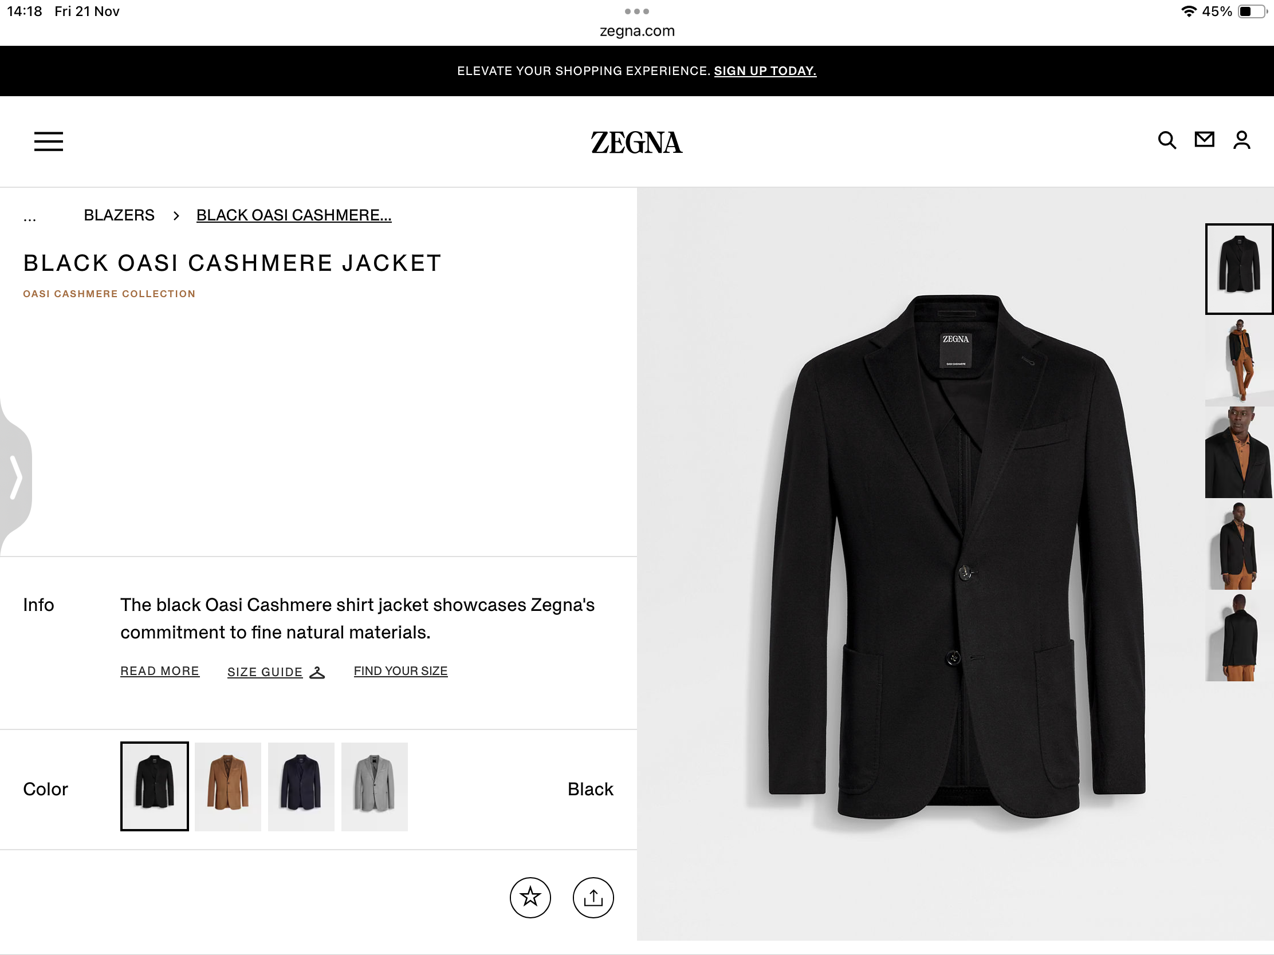Open the email newsletter icon
This screenshot has width=1274, height=955.
pyautogui.click(x=1204, y=140)
